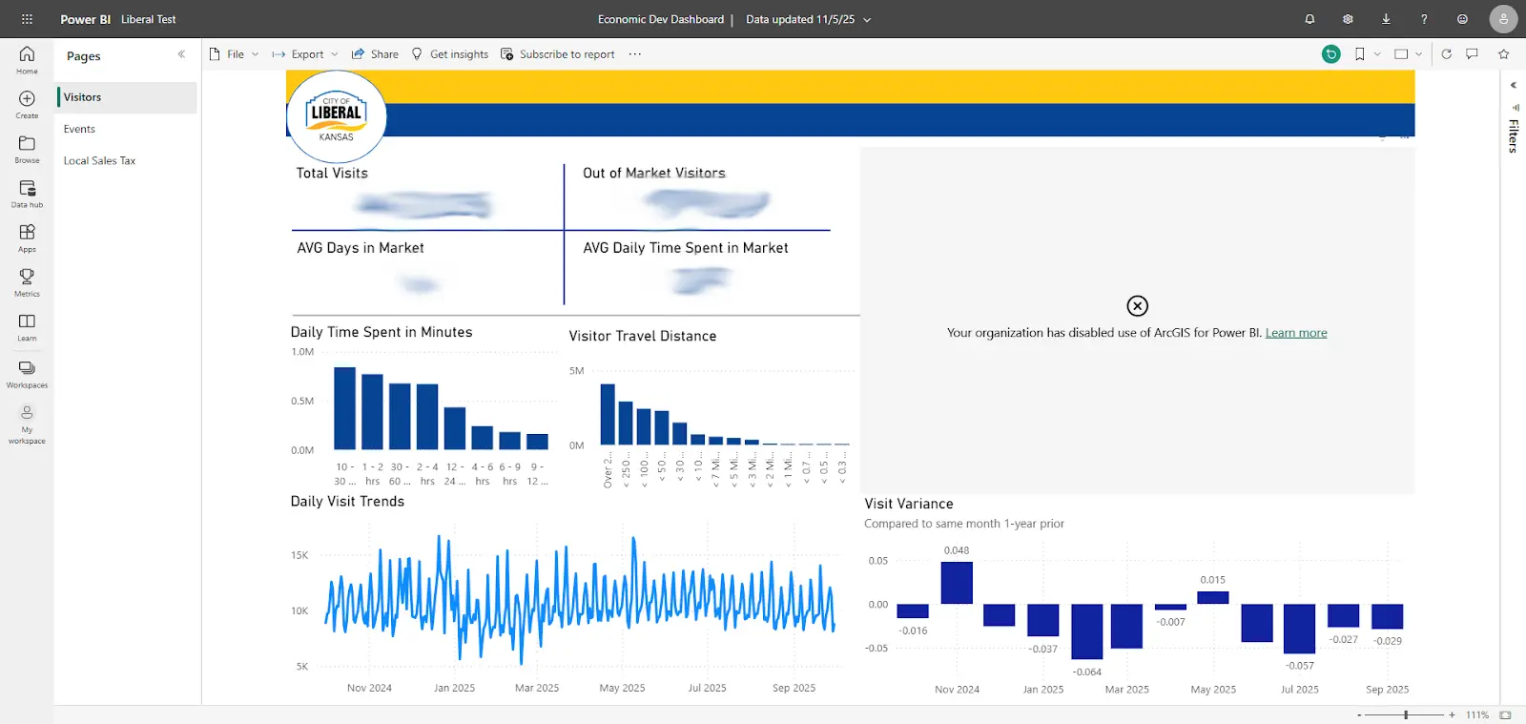1526x724 pixels.
Task: Click Get insights
Action: (x=449, y=54)
